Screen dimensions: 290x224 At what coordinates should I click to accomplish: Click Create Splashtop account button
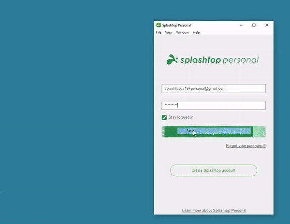point(214,170)
